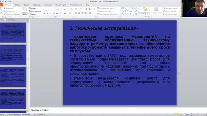This screenshot has width=207, height=116.
Task: Underline text with the Ч button
Action: [51, 13]
